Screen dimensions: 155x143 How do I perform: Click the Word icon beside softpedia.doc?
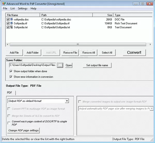coord(12,19)
